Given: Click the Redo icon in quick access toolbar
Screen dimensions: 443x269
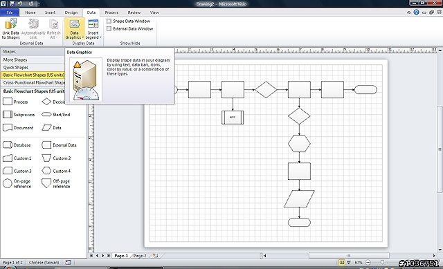Looking at the screenshot, I should (30, 3).
